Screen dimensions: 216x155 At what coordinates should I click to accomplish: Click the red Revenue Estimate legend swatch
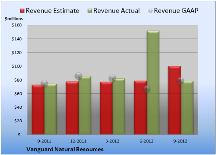point(22,11)
